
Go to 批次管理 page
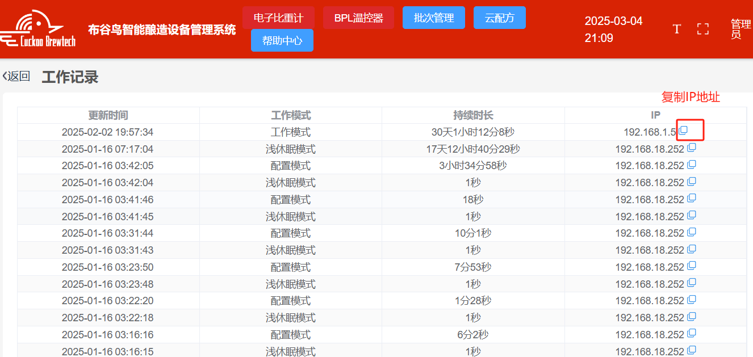(x=434, y=18)
